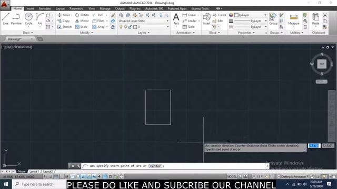The width and height of the screenshot is (337, 189).
Task: Toggle Object Snap in status bar
Action: pyautogui.click(x=73, y=176)
